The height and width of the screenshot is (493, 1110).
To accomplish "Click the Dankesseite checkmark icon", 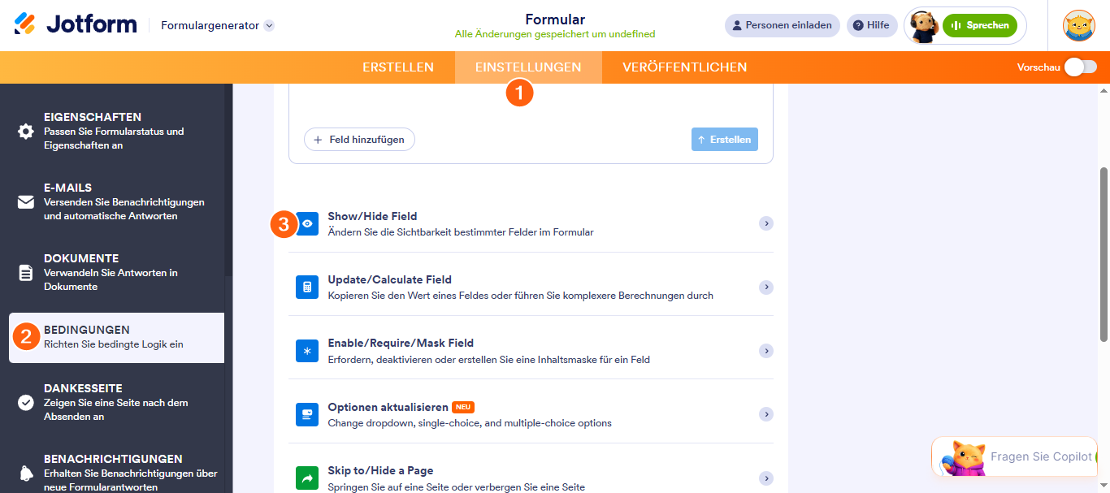I will 26,402.
